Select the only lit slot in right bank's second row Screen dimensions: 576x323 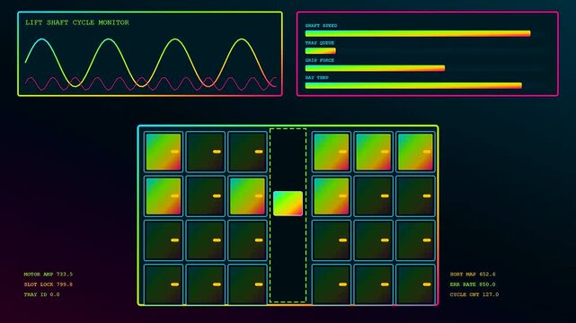[332, 196]
